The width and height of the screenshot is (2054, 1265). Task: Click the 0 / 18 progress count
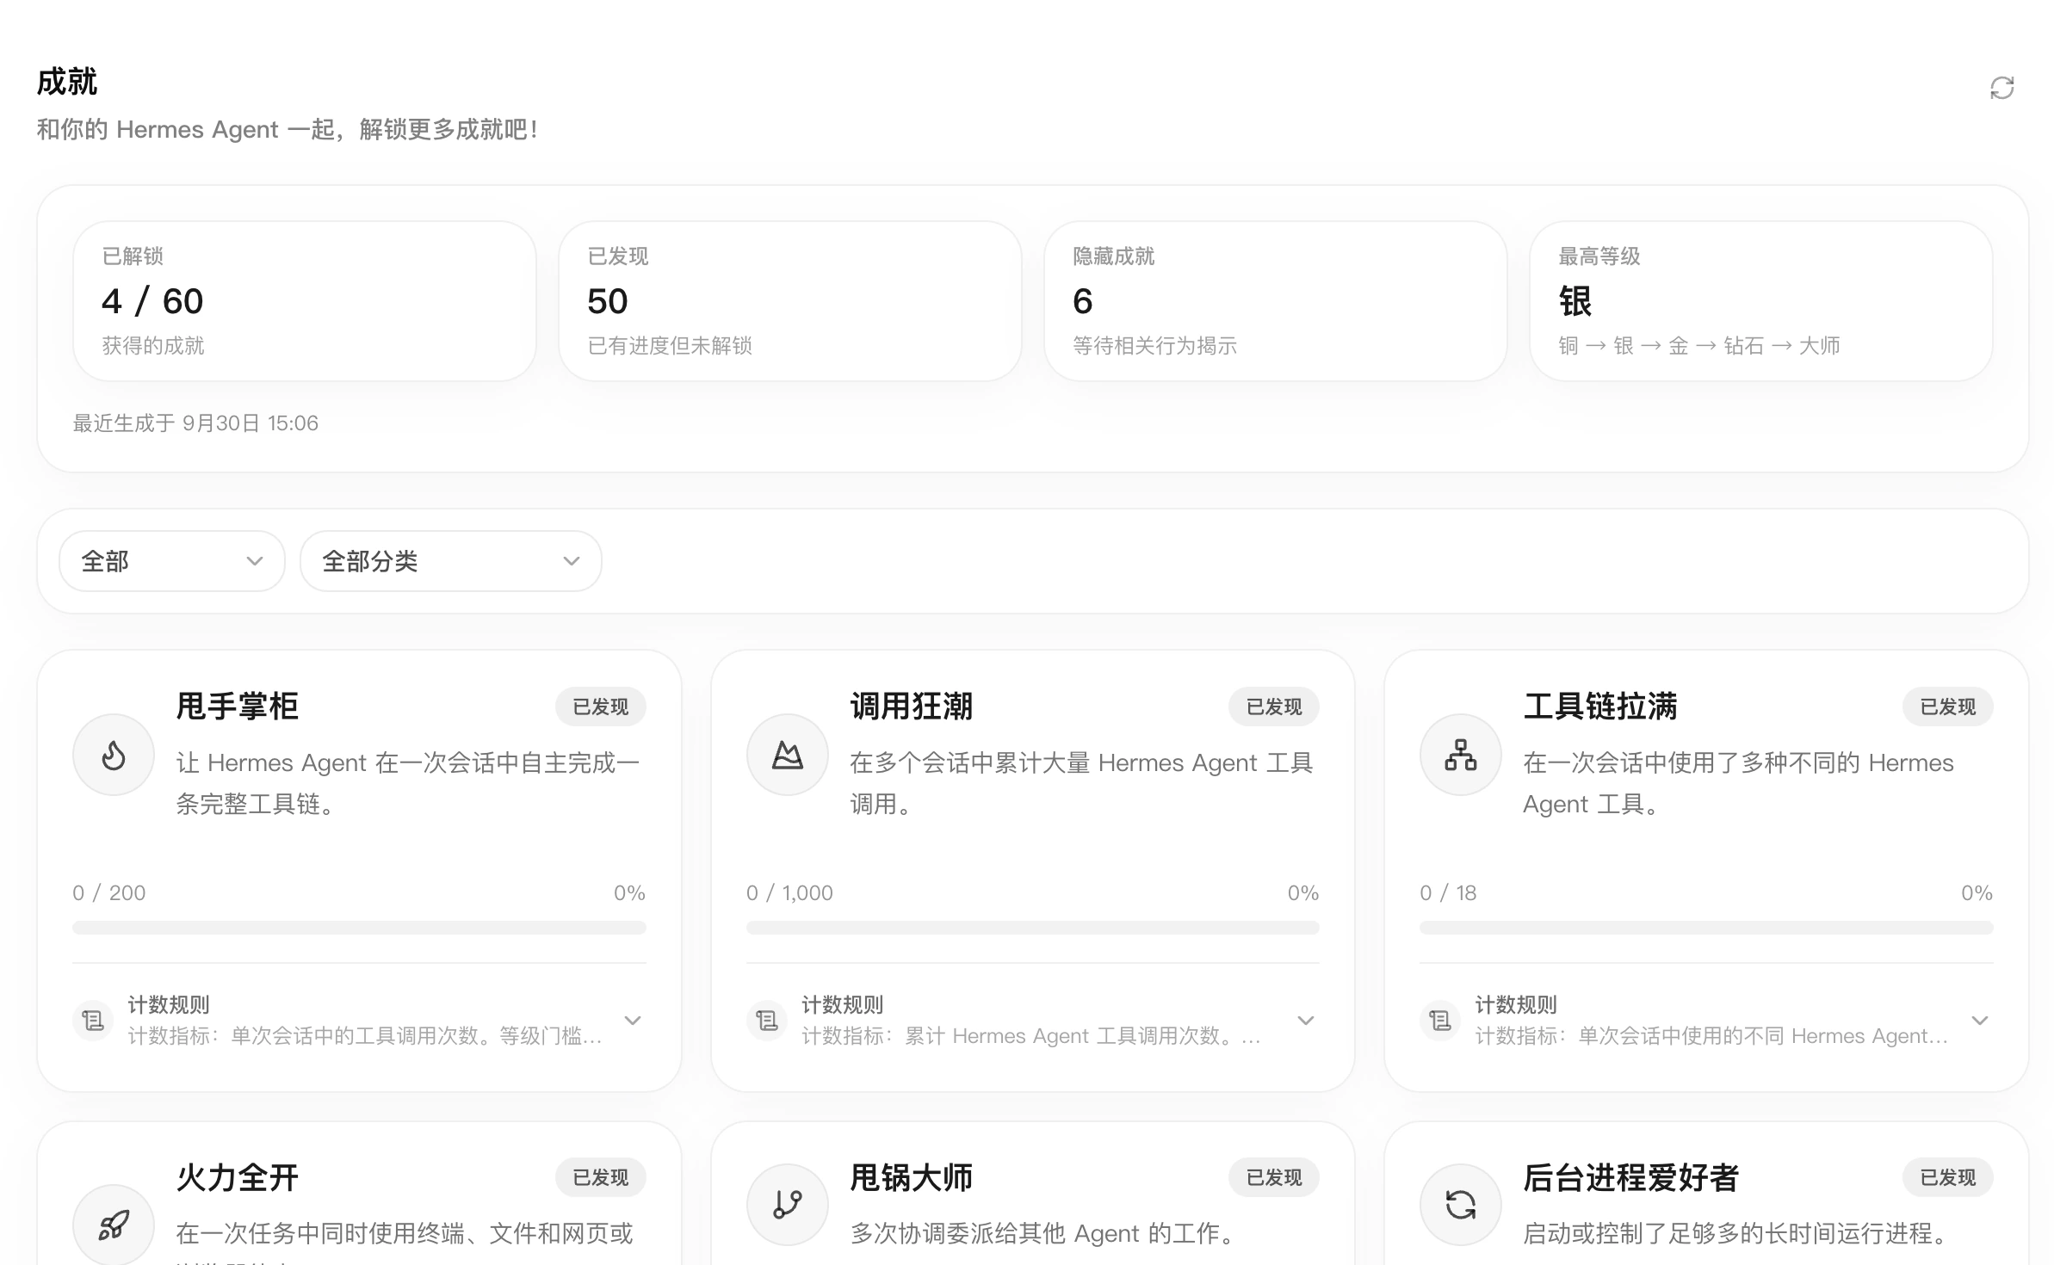coord(1448,893)
